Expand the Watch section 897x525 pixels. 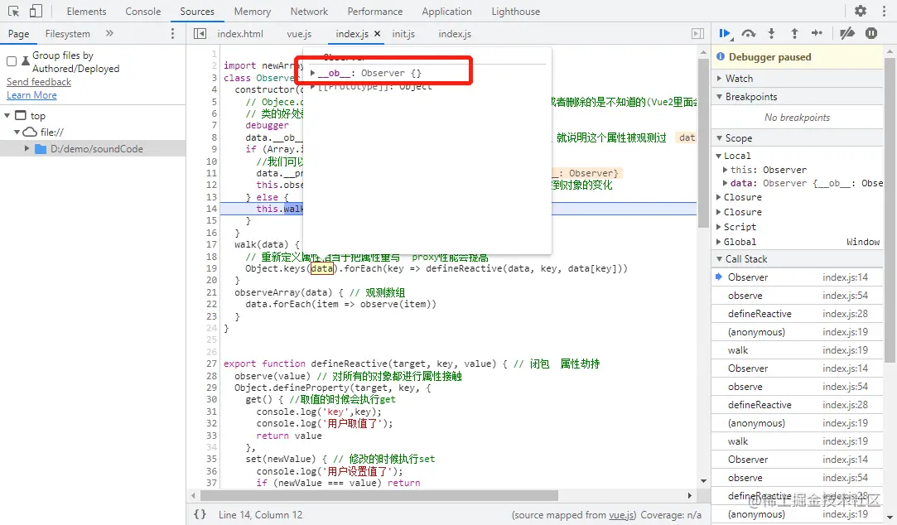coord(719,79)
